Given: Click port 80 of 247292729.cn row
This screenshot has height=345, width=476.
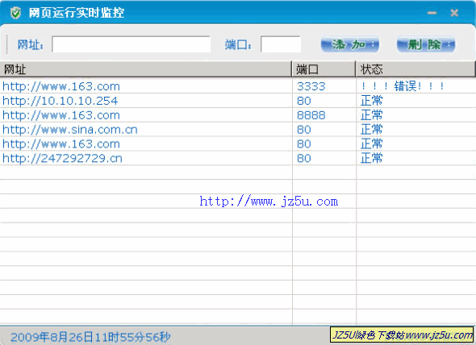Looking at the screenshot, I should (304, 158).
